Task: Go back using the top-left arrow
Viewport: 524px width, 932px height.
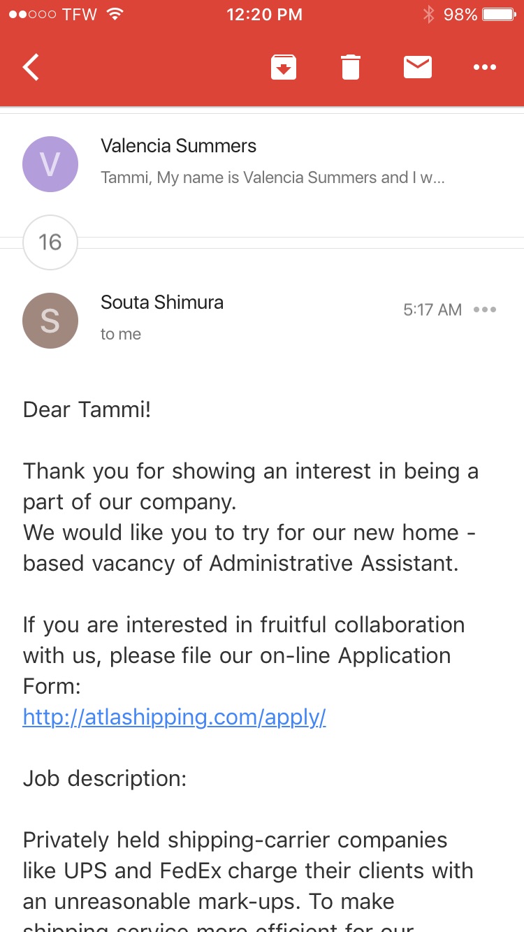Action: (x=31, y=68)
